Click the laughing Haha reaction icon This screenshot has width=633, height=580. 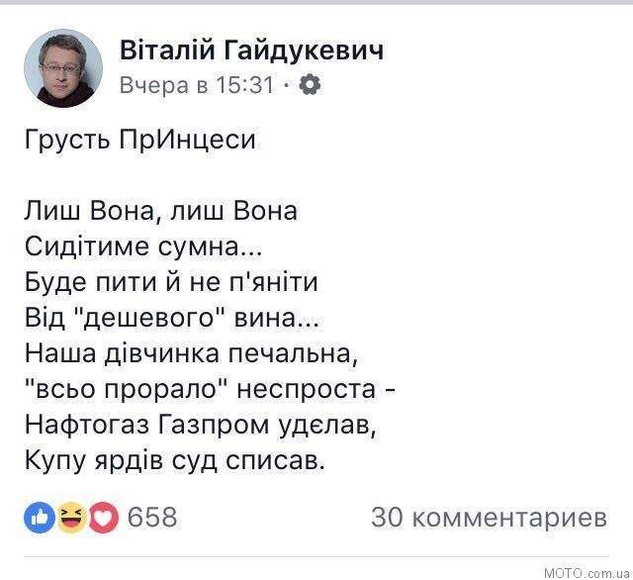click(x=71, y=518)
